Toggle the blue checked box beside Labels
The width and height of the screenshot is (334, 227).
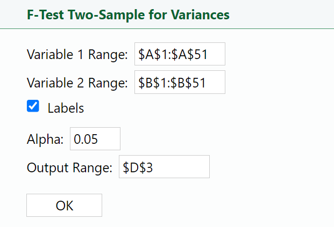tap(33, 107)
